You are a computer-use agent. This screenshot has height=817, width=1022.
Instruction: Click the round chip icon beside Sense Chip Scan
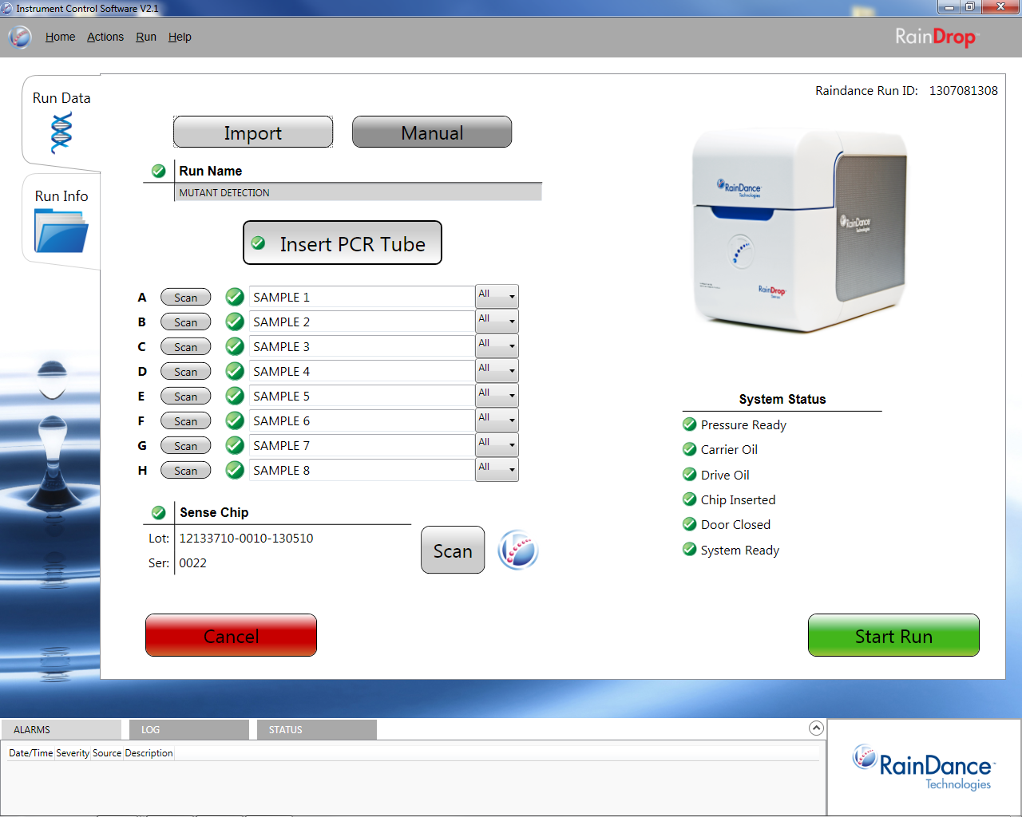(518, 550)
